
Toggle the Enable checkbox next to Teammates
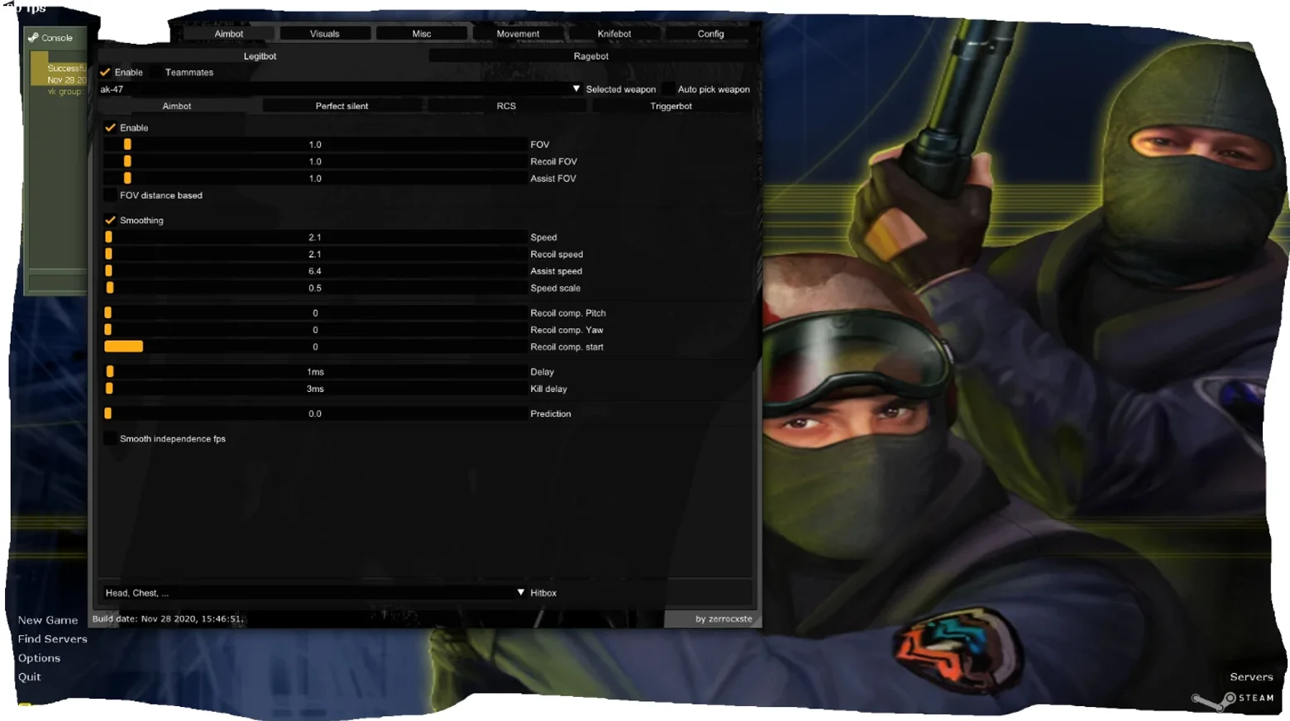coord(105,73)
